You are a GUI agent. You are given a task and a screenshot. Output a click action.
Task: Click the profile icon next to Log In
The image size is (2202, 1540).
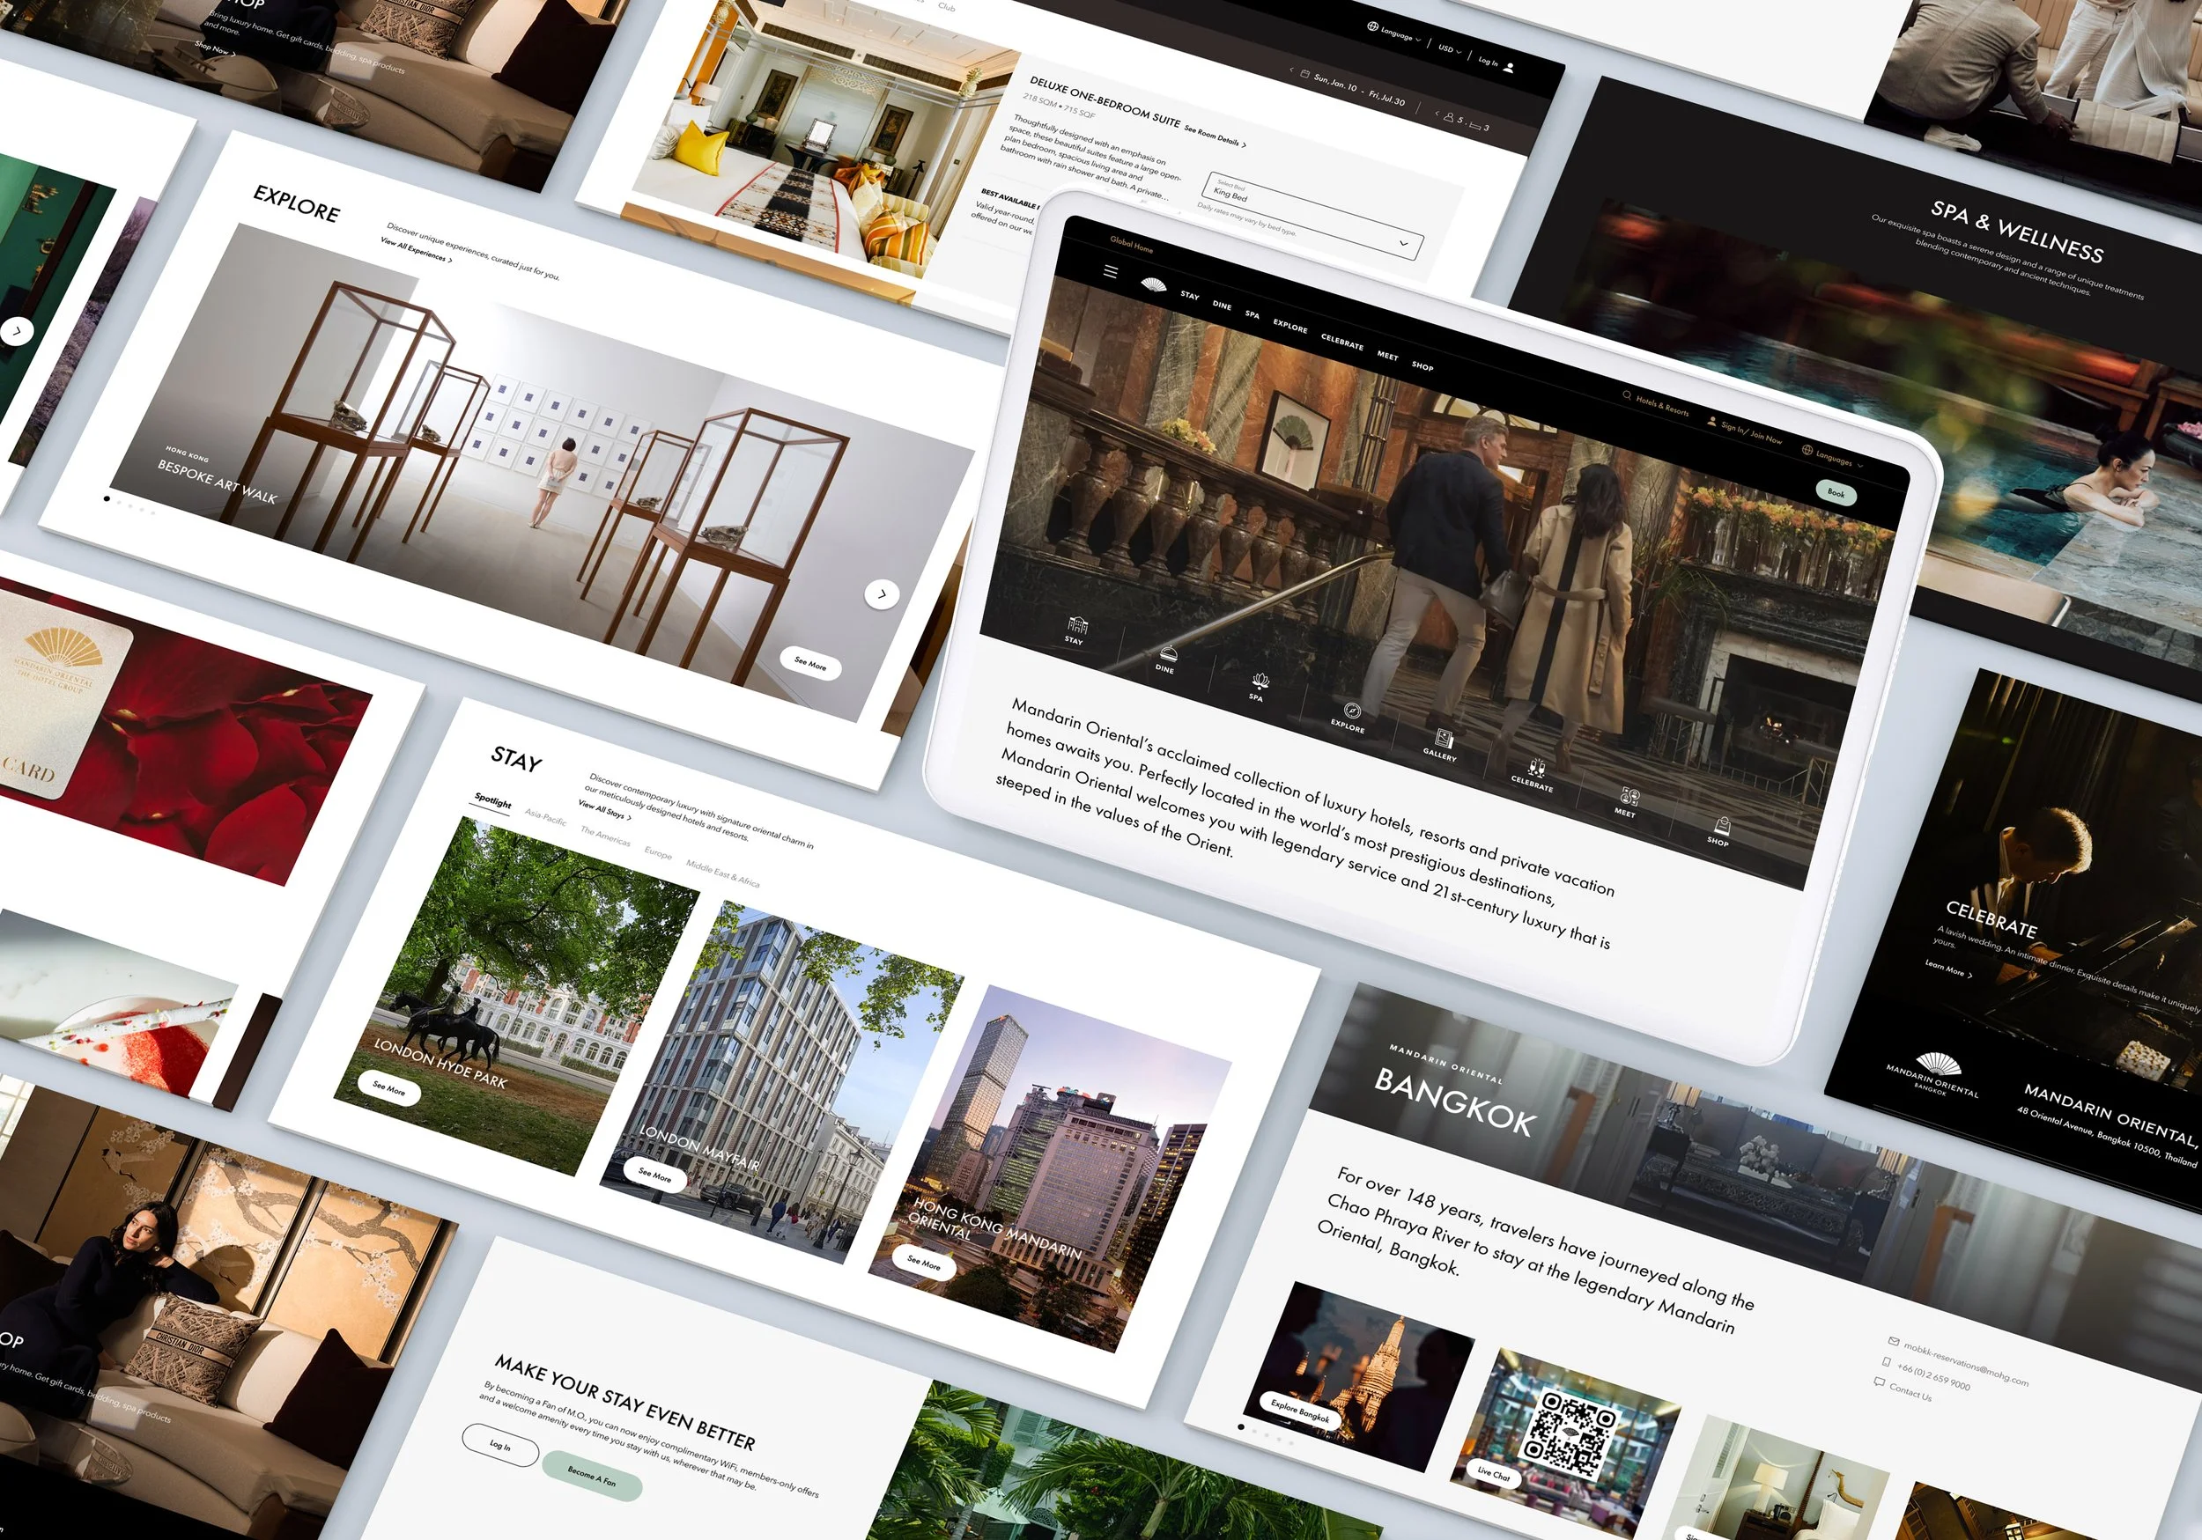1509,67
